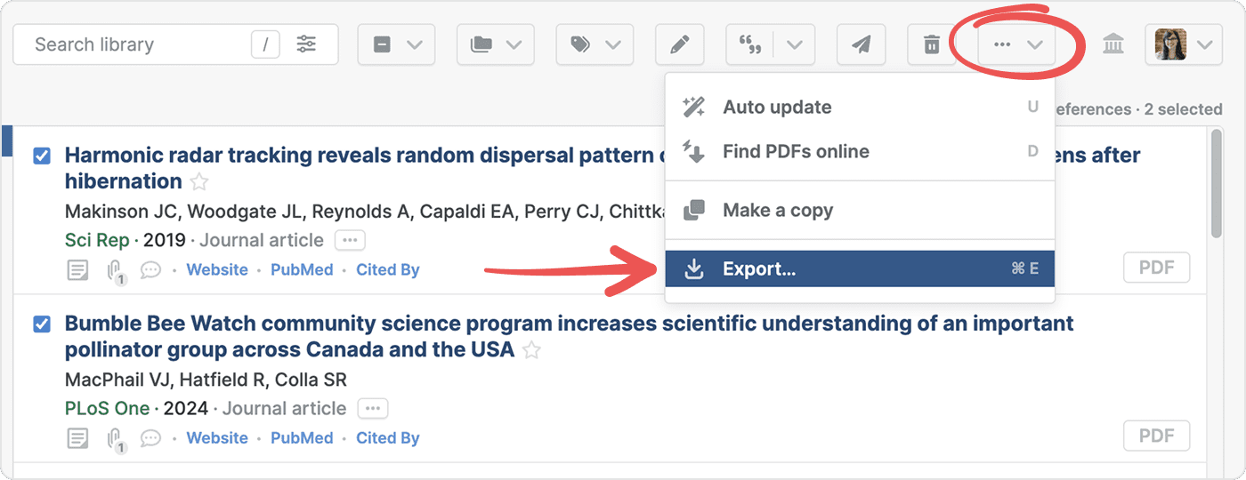Screen dimensions: 1246x480
Task: Uncheck the Harmonic radar tracking reference
Action: [x=42, y=156]
